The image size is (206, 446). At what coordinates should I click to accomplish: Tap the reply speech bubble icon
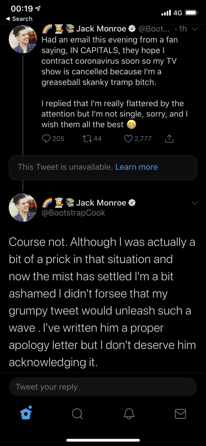coord(46,139)
